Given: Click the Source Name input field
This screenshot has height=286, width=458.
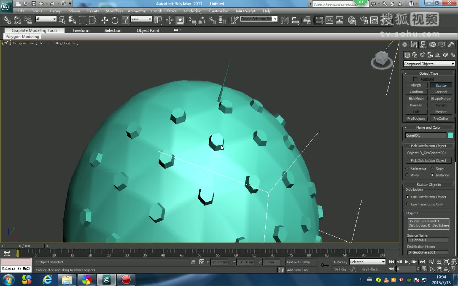Looking at the screenshot, I should click(x=428, y=240).
